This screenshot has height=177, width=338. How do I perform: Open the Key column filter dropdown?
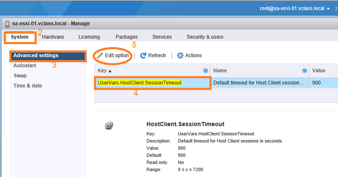(x=206, y=71)
